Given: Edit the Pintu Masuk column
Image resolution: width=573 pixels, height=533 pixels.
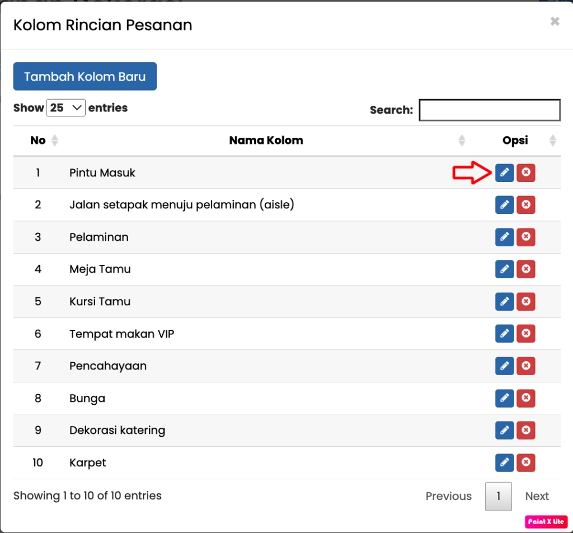Looking at the screenshot, I should coord(504,173).
